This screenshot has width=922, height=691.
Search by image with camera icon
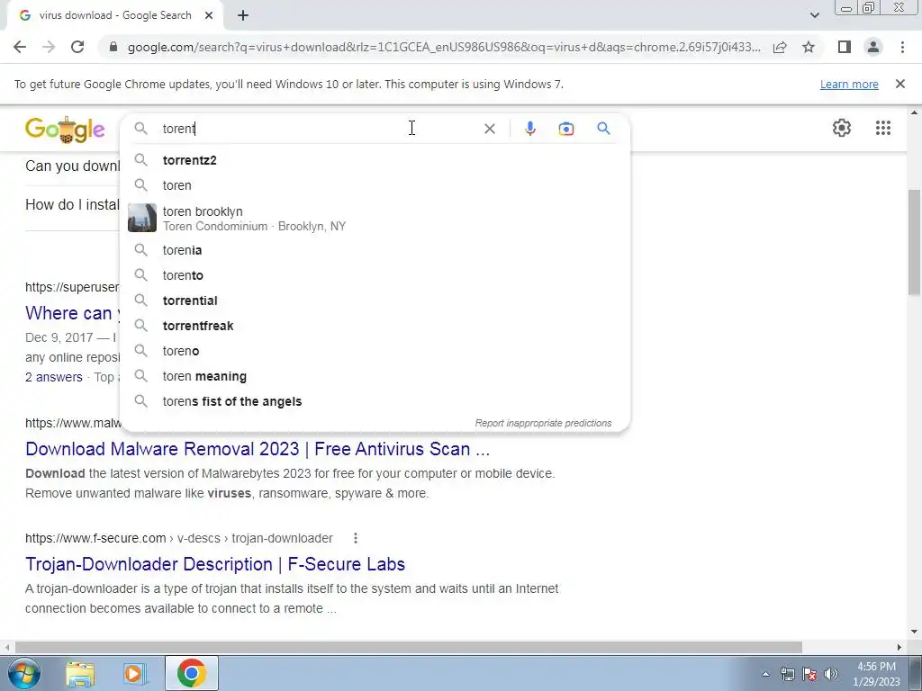(x=565, y=129)
